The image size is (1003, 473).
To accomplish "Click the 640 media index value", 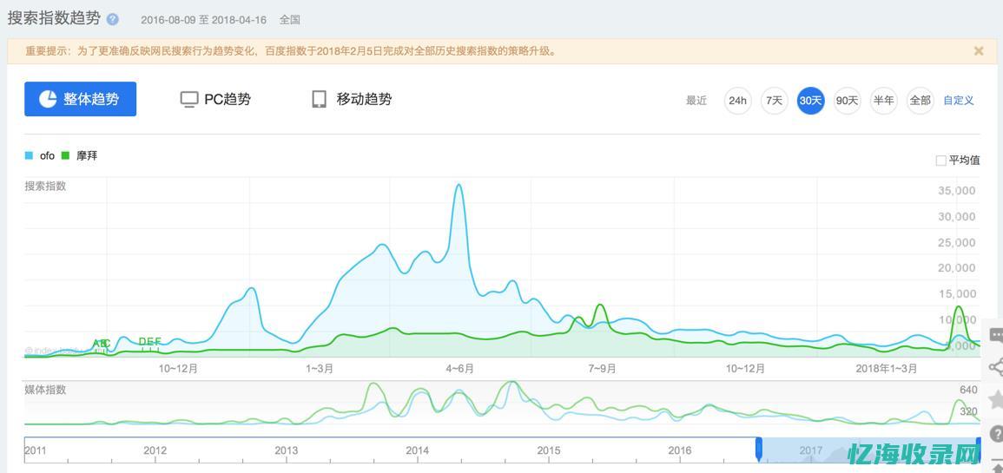I will (x=968, y=390).
